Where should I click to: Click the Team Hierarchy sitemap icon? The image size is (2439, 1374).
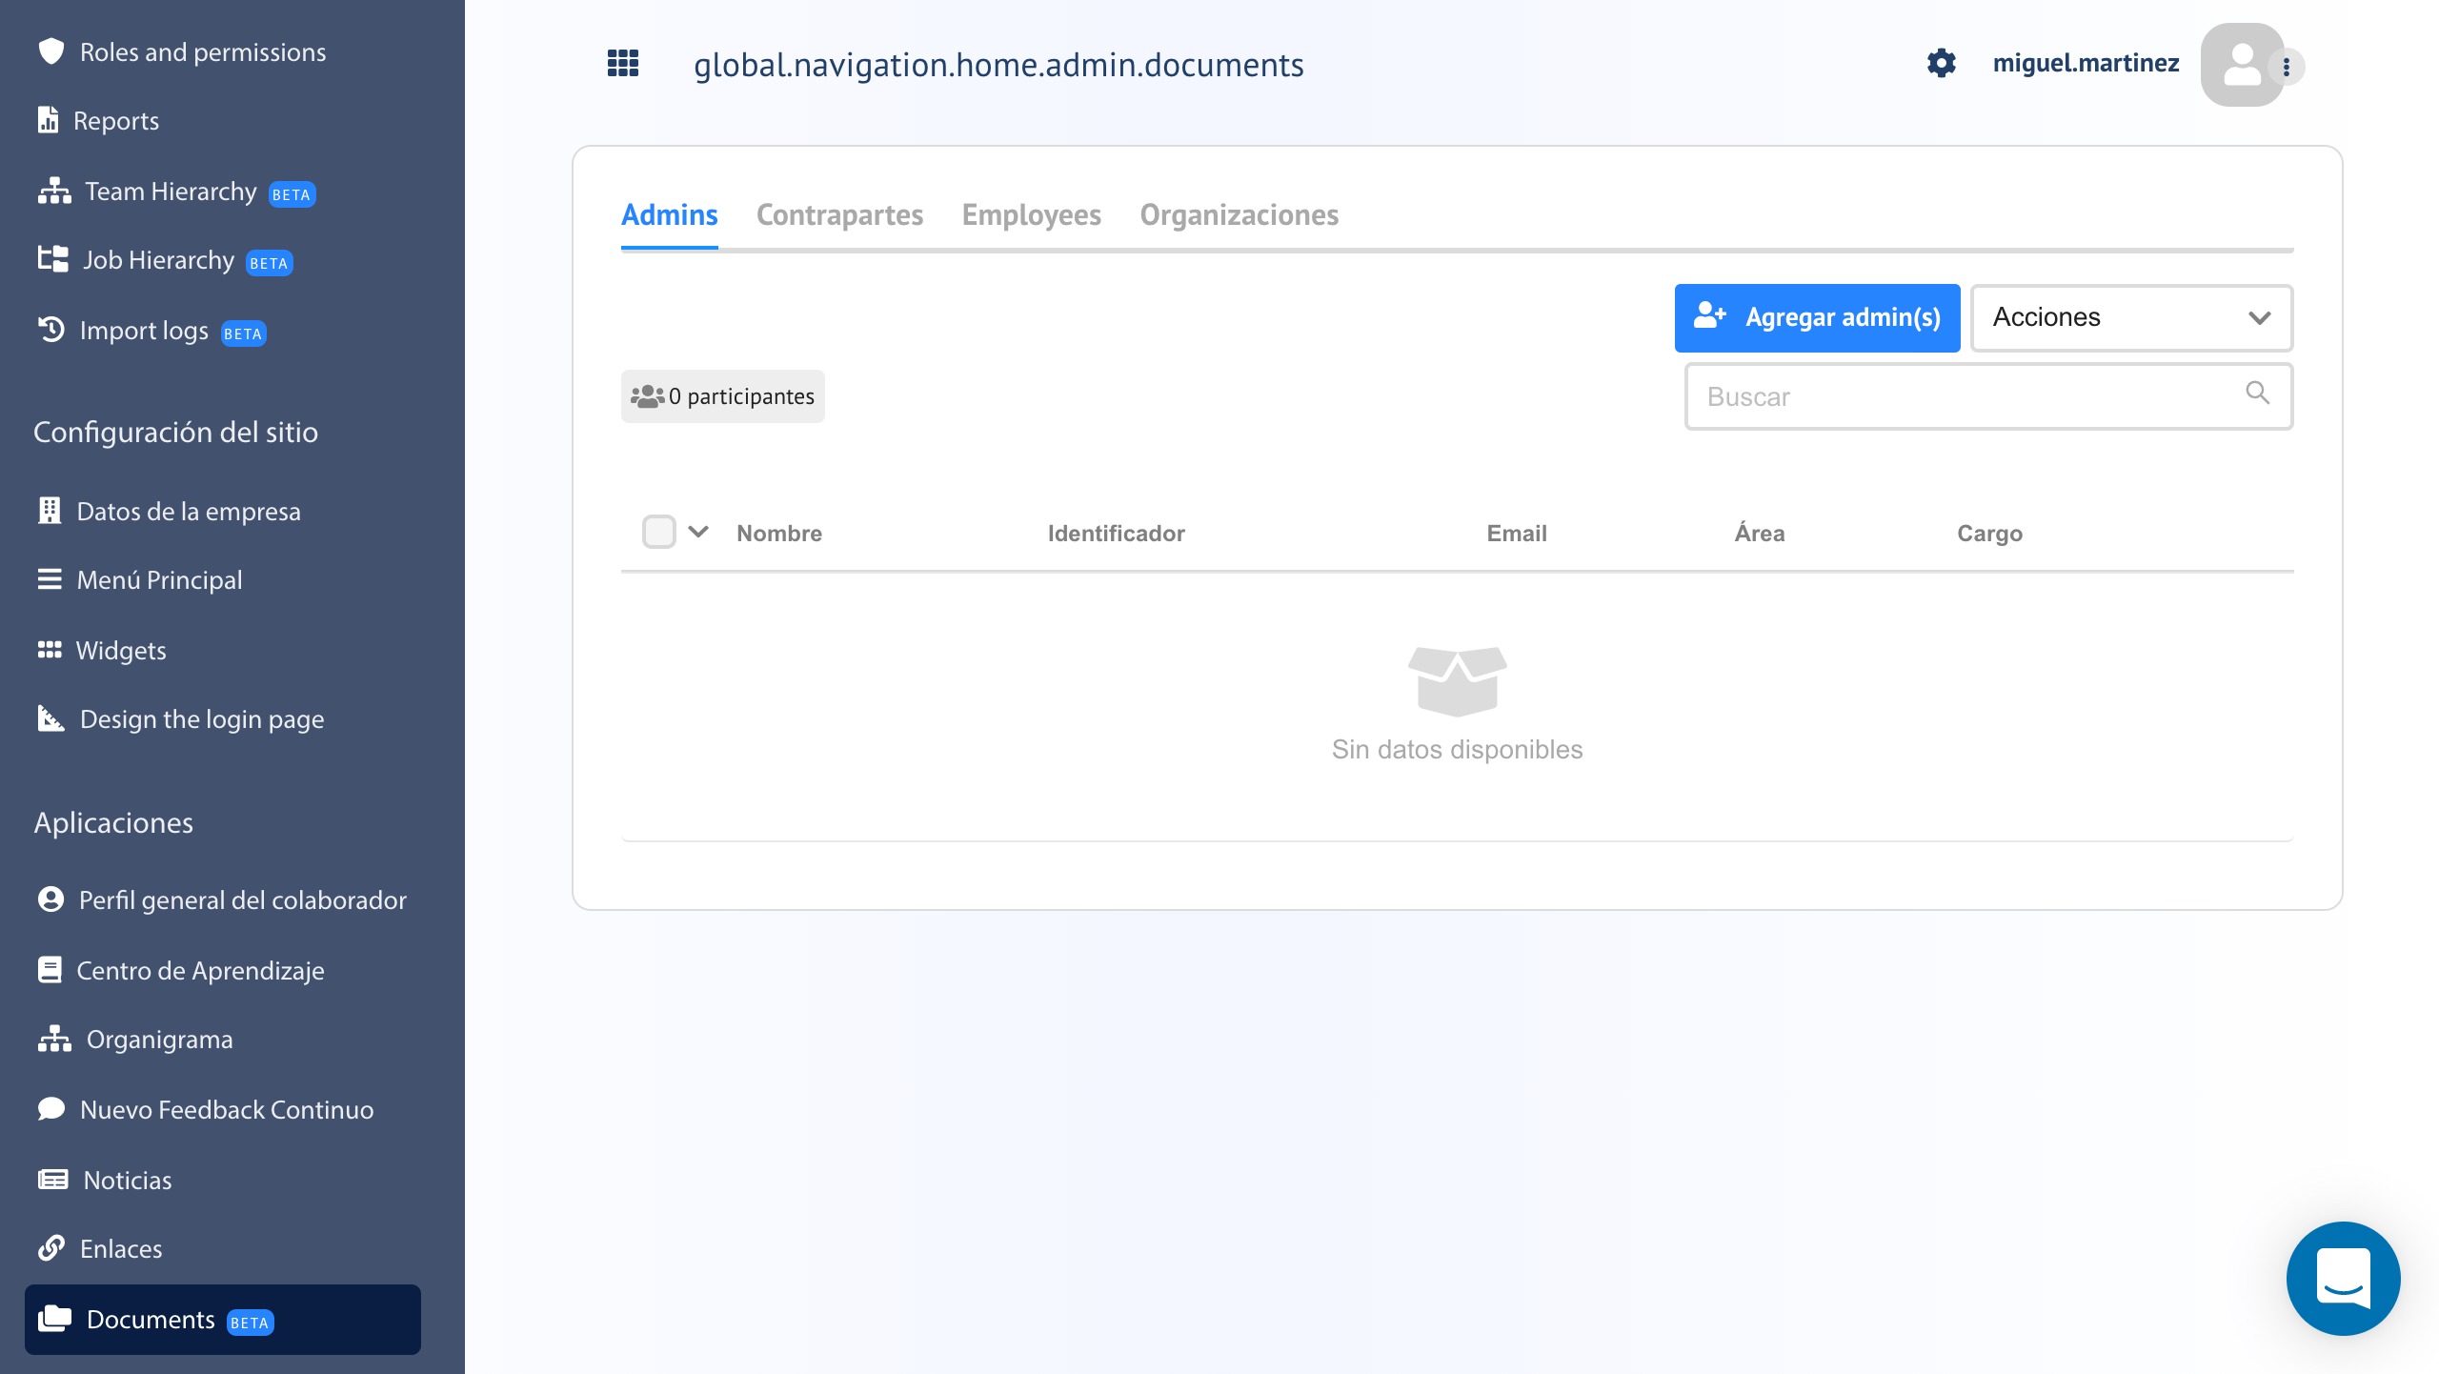tap(54, 191)
